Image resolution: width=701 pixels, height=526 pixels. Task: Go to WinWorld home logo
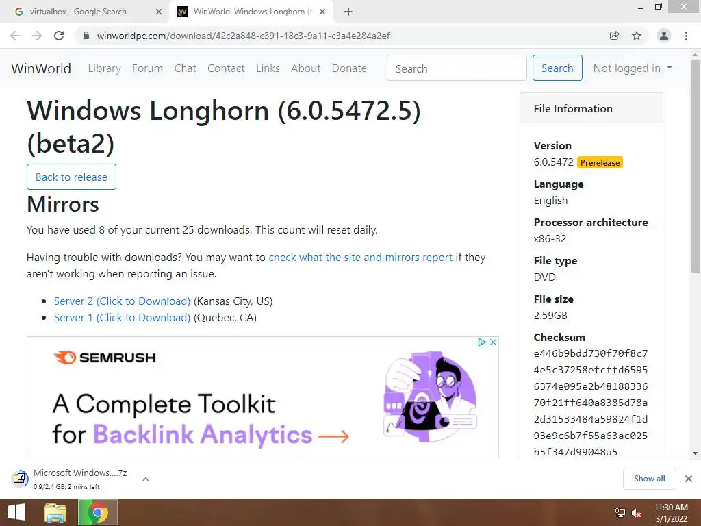(41, 68)
